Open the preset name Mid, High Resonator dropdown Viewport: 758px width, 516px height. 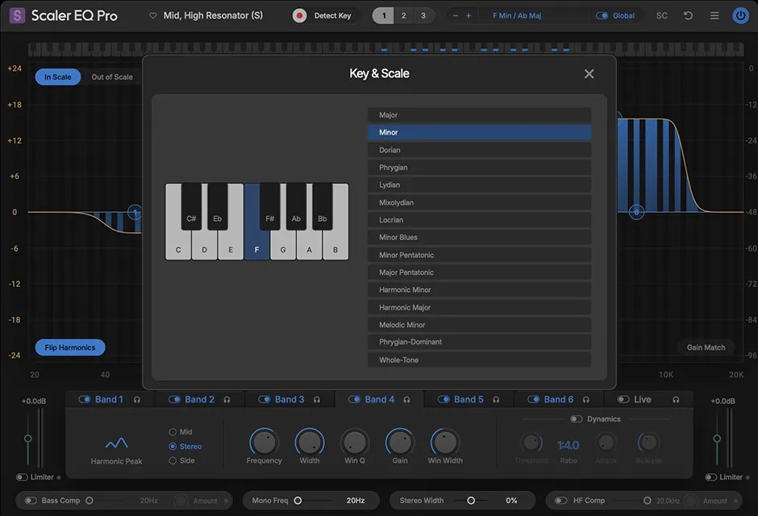[213, 15]
